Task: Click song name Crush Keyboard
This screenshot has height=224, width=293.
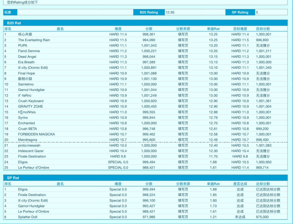Action: pyautogui.click(x=31, y=101)
